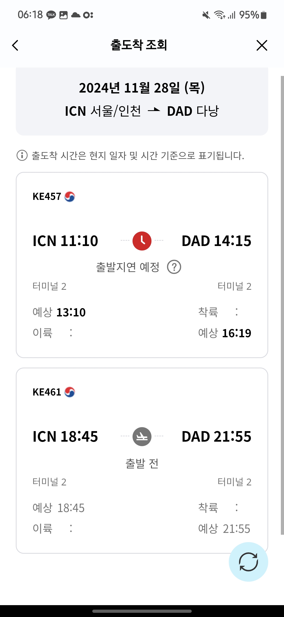Tap the gray departing plane icon
The image size is (284, 617).
point(142,436)
